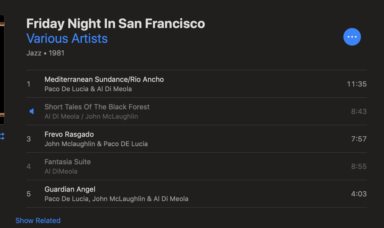
Task: Play "Mediterranean Sundance/Rio Ancho"
Action: click(x=104, y=79)
